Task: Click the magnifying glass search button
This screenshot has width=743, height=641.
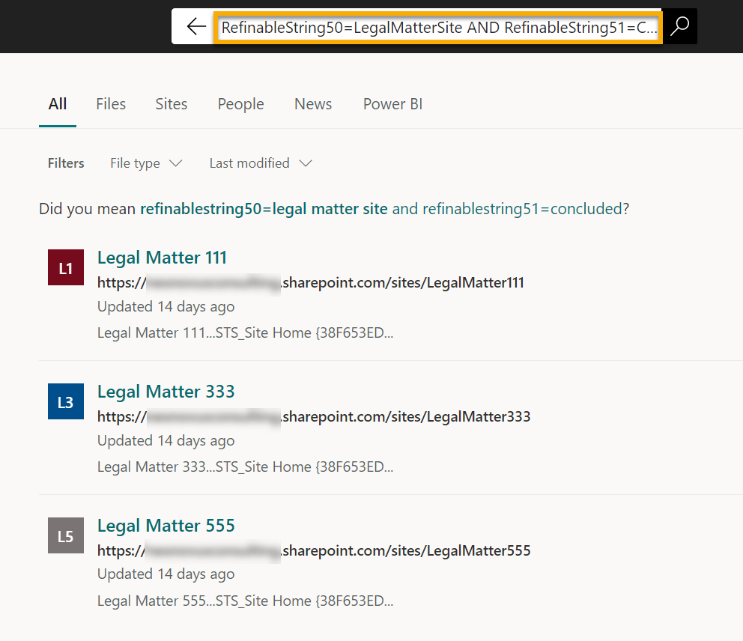Action: tap(679, 26)
